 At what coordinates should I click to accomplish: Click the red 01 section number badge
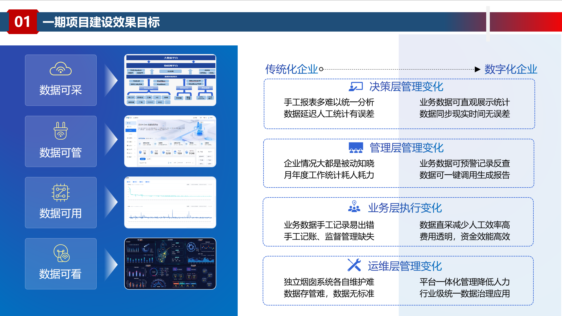(22, 22)
